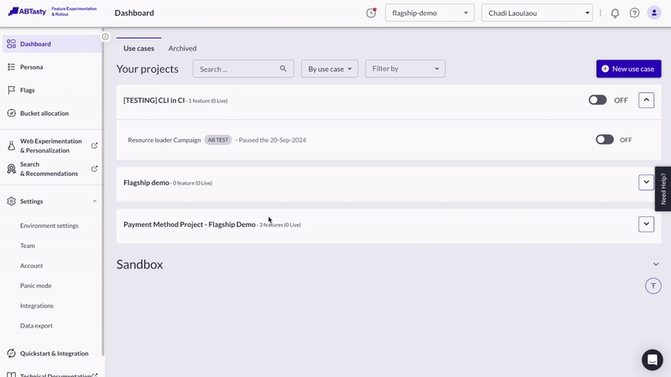671x377 pixels.
Task: Toggle the Resource loader Campaign switch
Action: (605, 140)
